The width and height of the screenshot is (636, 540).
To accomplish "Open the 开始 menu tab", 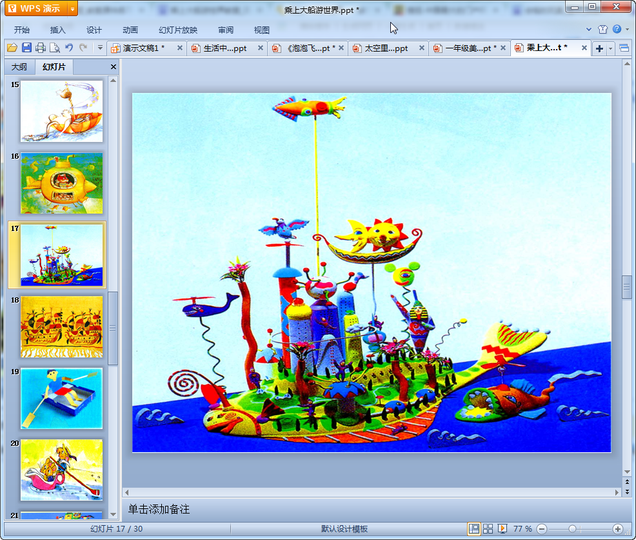I will [22, 30].
